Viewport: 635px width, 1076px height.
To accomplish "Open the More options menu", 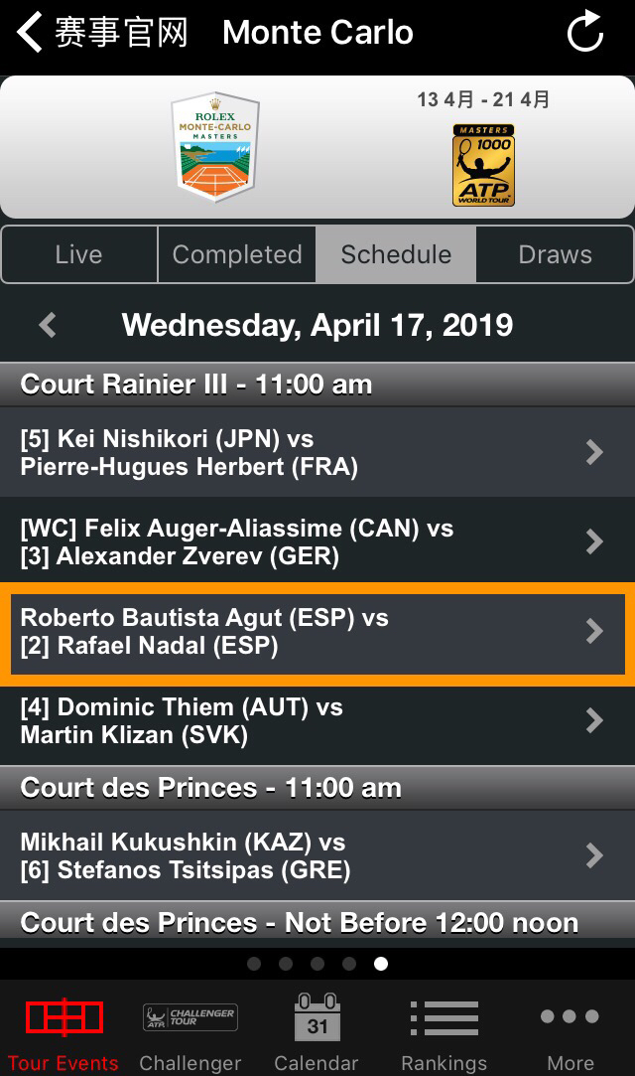I will pyautogui.click(x=570, y=1018).
